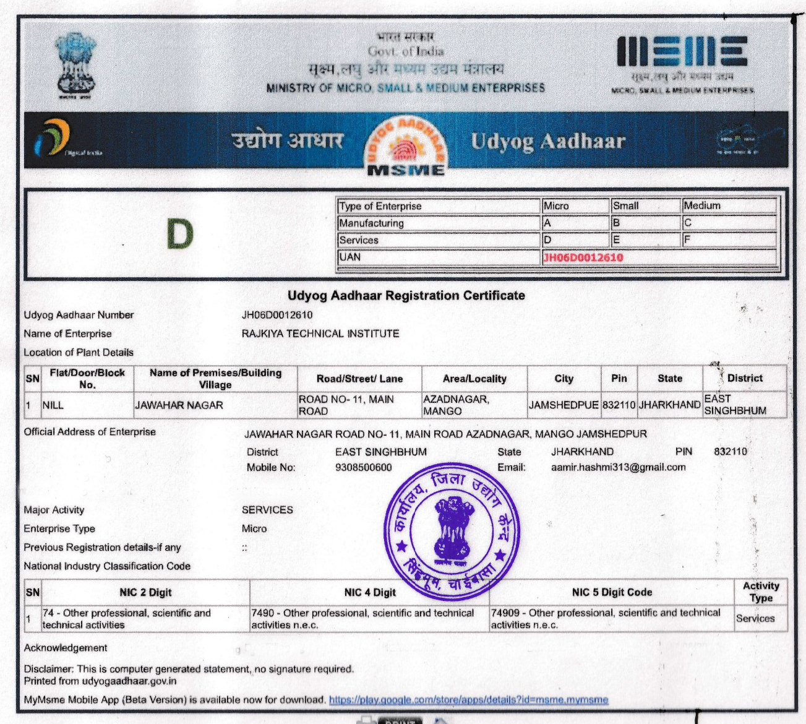Click the JAMSHEDPUE city cell
This screenshot has width=806, height=724.
(563, 405)
